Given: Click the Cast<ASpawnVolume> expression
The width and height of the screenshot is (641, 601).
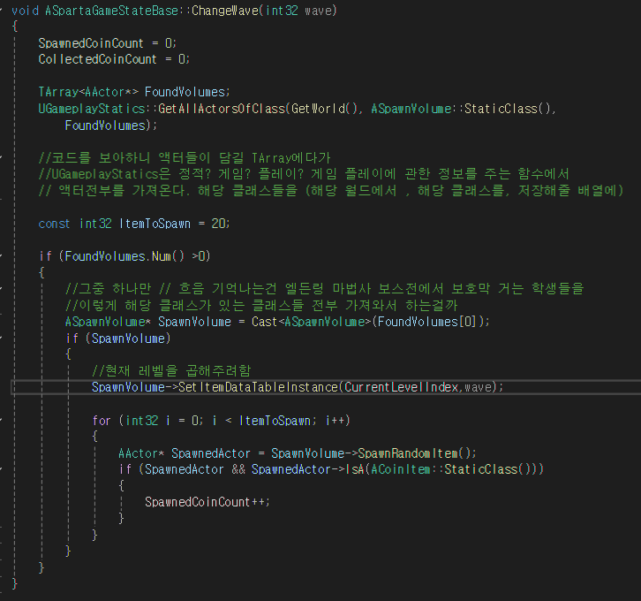Looking at the screenshot, I should pyautogui.click(x=311, y=322).
